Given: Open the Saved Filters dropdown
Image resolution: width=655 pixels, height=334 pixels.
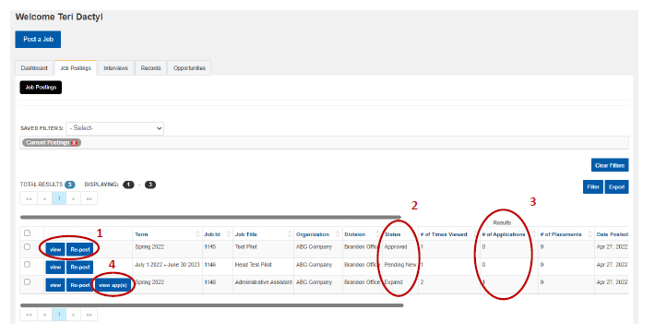Looking at the screenshot, I should [115, 128].
